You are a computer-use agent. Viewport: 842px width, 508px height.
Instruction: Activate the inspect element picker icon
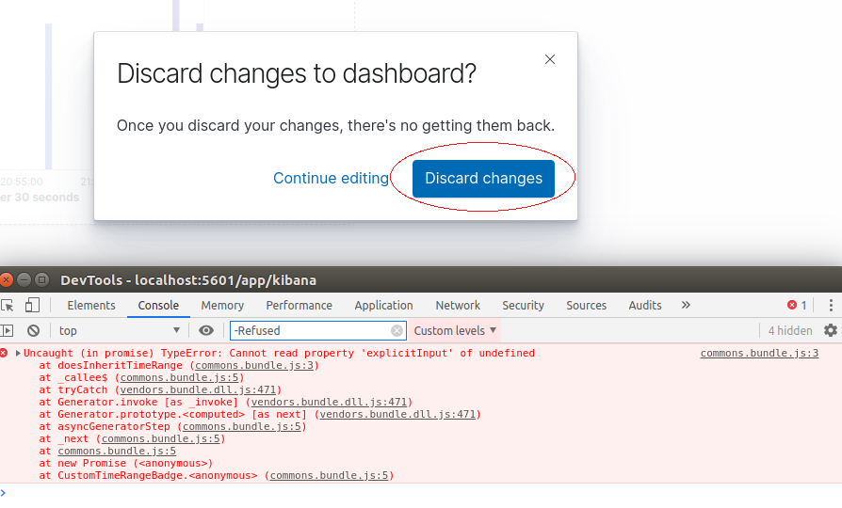pos(8,305)
